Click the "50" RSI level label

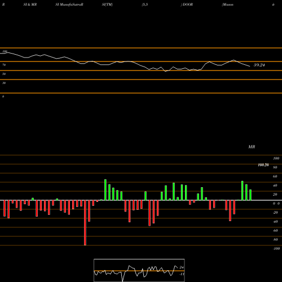4,74
